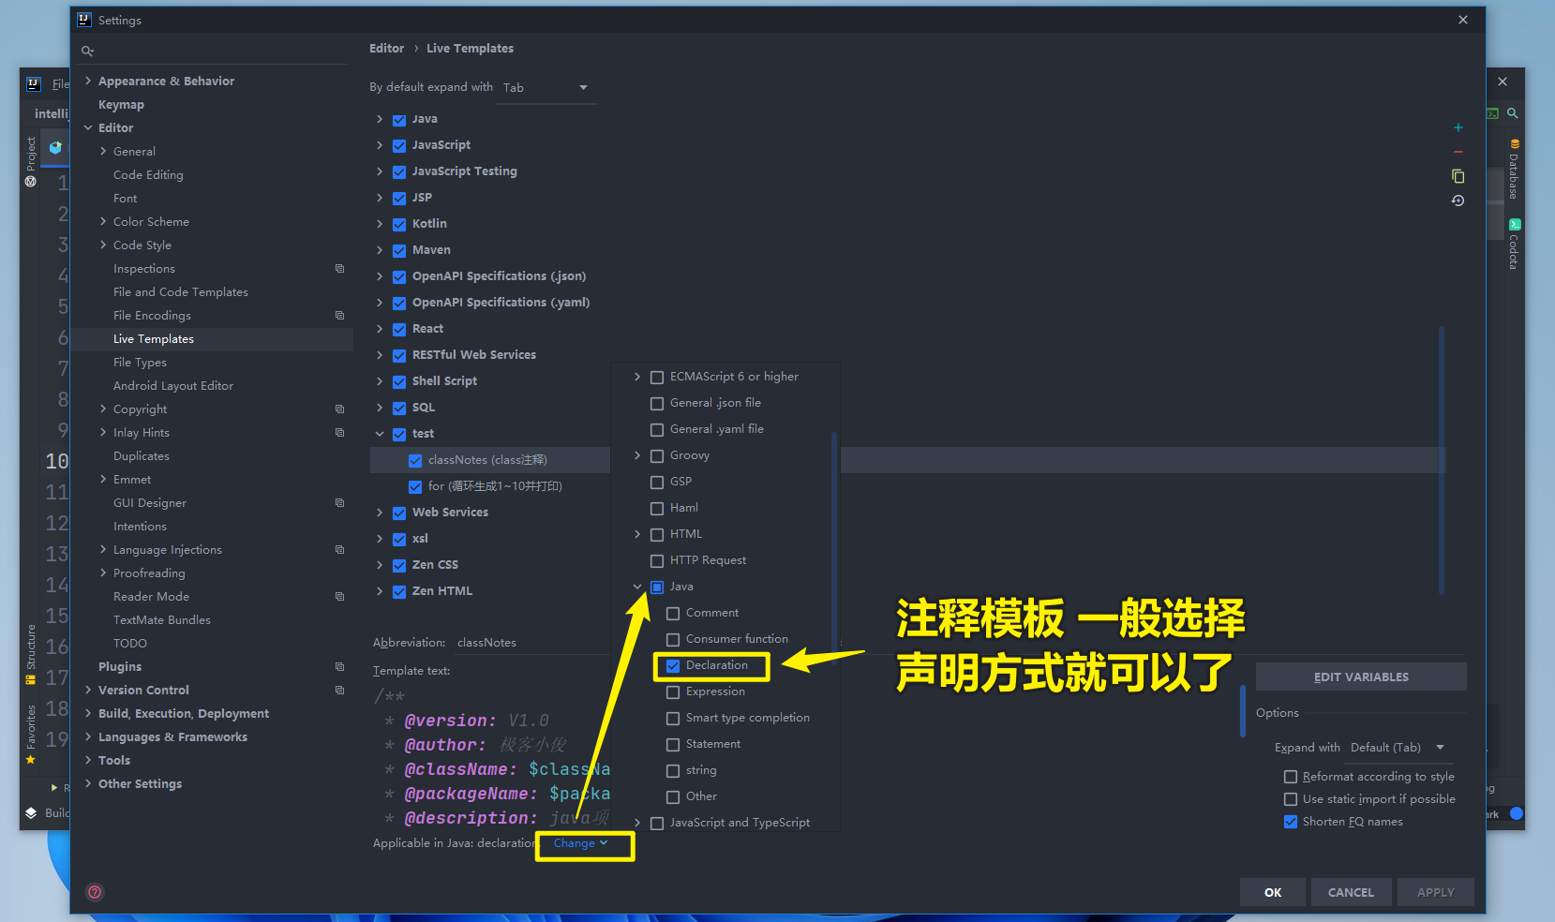Click project-level icon next to GUI Designer
Image resolution: width=1555 pixels, height=922 pixels.
pos(339,503)
